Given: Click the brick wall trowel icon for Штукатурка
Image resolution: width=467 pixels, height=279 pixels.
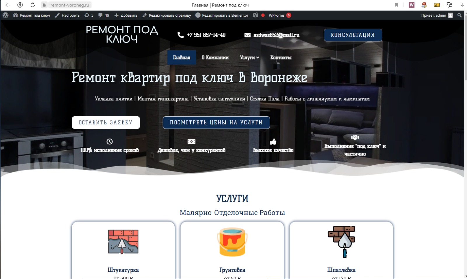Looking at the screenshot, I should [123, 241].
